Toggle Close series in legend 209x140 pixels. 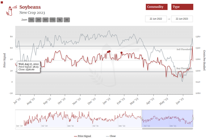click(x=111, y=136)
